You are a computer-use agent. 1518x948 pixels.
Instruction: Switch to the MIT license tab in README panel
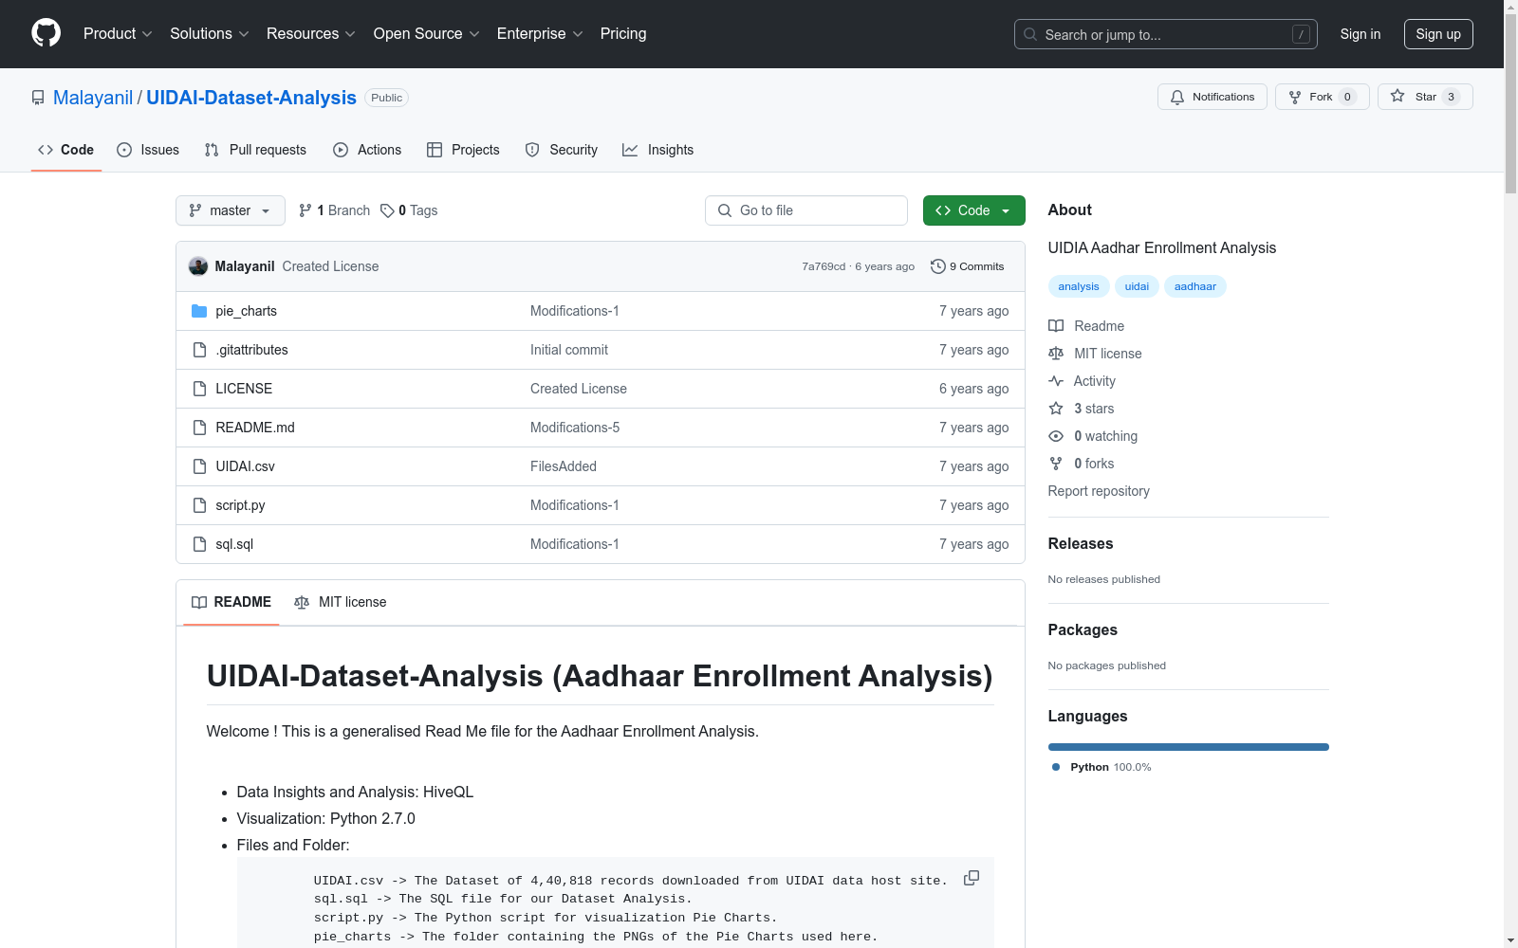click(x=341, y=602)
